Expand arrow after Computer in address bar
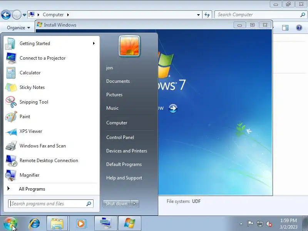The width and height of the screenshot is (308, 231). 68,15
